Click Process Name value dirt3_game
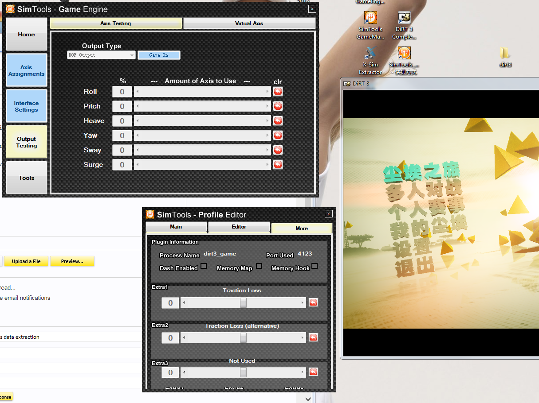The height and width of the screenshot is (403, 539). (x=220, y=254)
